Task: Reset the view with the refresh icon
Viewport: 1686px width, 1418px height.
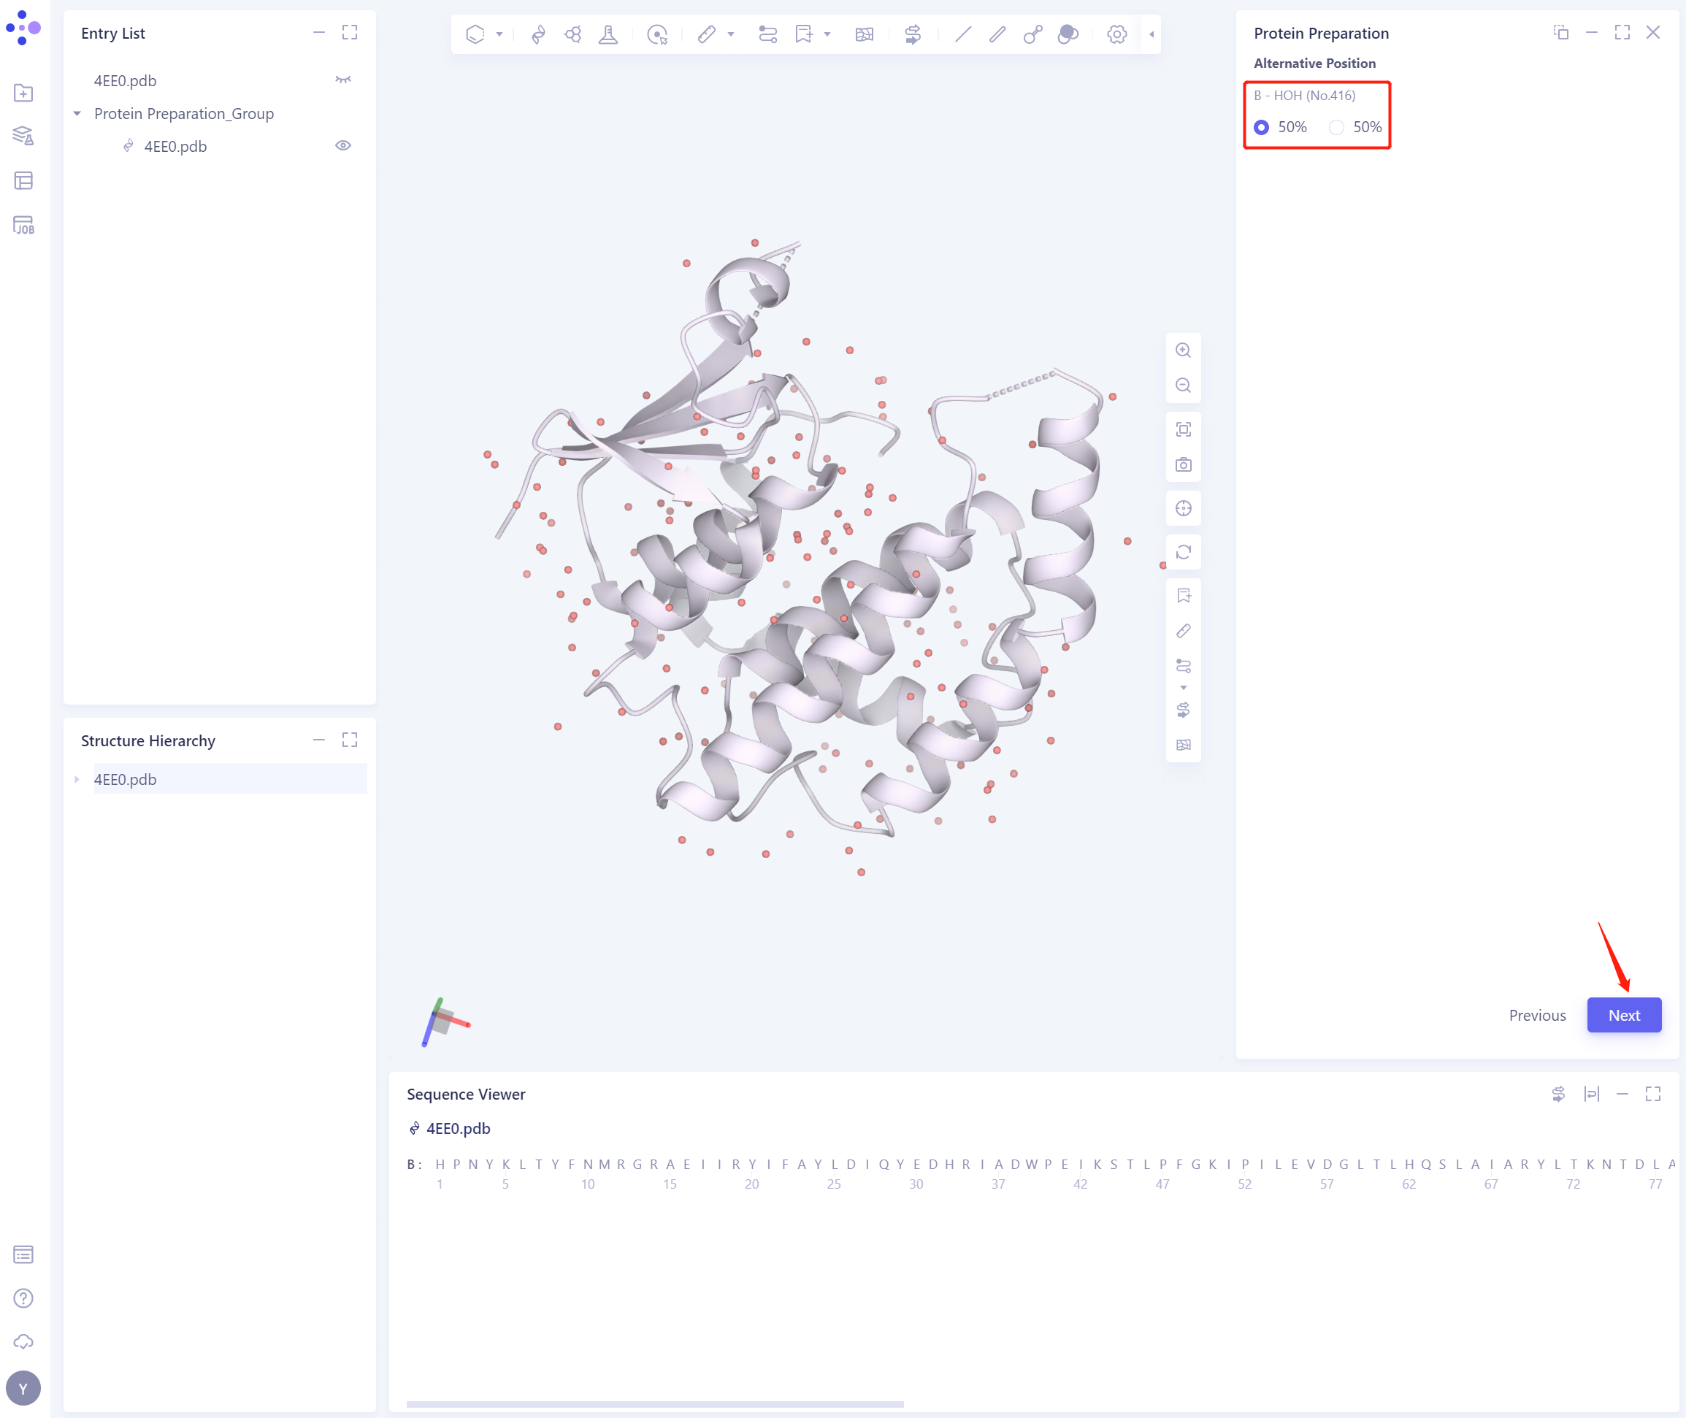Action: pyautogui.click(x=1183, y=551)
